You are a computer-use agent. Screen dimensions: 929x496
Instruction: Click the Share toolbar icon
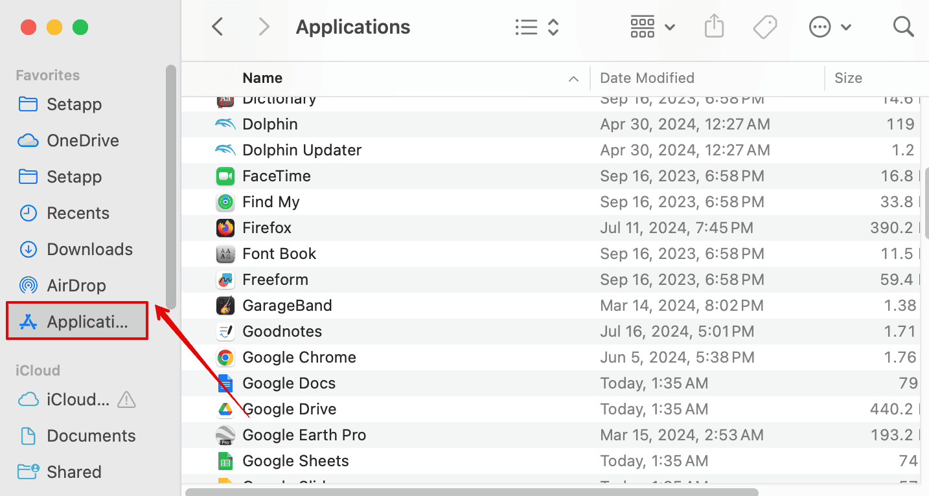click(x=713, y=27)
